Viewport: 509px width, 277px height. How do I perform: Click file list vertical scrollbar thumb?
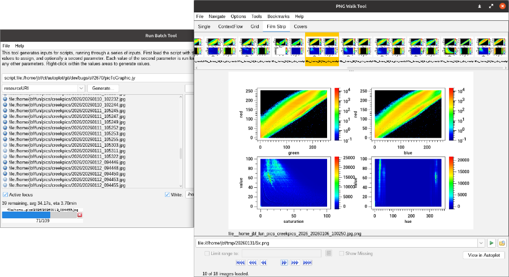click(x=180, y=153)
